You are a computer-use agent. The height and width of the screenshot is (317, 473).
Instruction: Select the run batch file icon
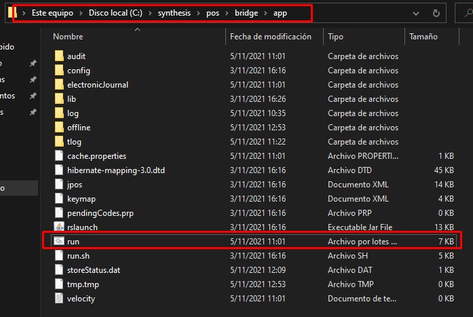click(x=58, y=242)
